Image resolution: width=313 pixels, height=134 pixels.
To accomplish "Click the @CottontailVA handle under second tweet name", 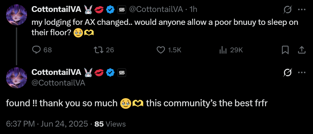I will coord(58,83).
